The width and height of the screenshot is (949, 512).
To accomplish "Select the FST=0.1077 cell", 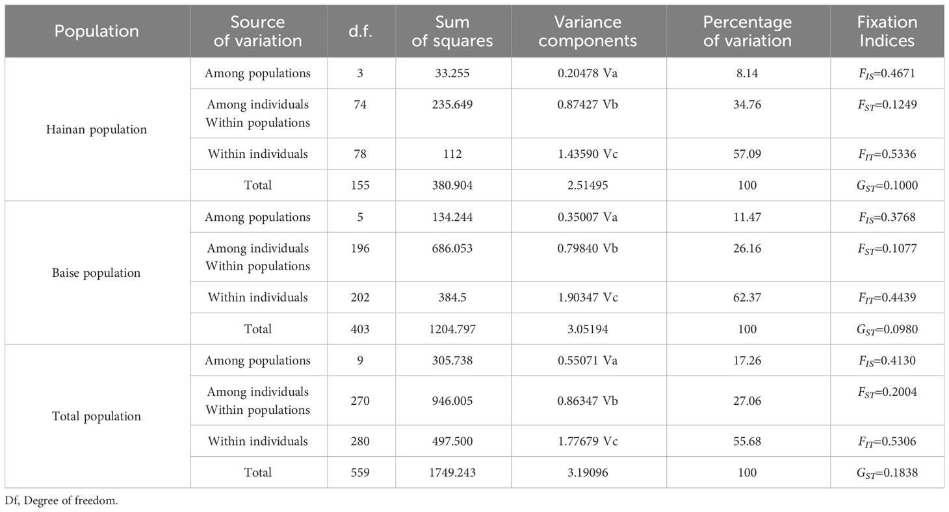I will [887, 248].
